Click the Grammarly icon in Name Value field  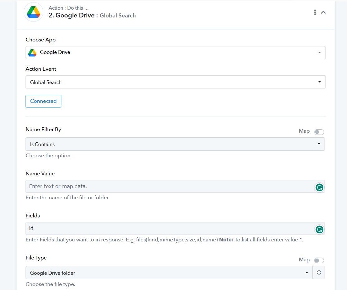[x=319, y=188]
